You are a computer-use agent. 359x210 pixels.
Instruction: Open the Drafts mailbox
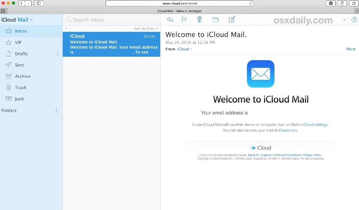point(31,54)
